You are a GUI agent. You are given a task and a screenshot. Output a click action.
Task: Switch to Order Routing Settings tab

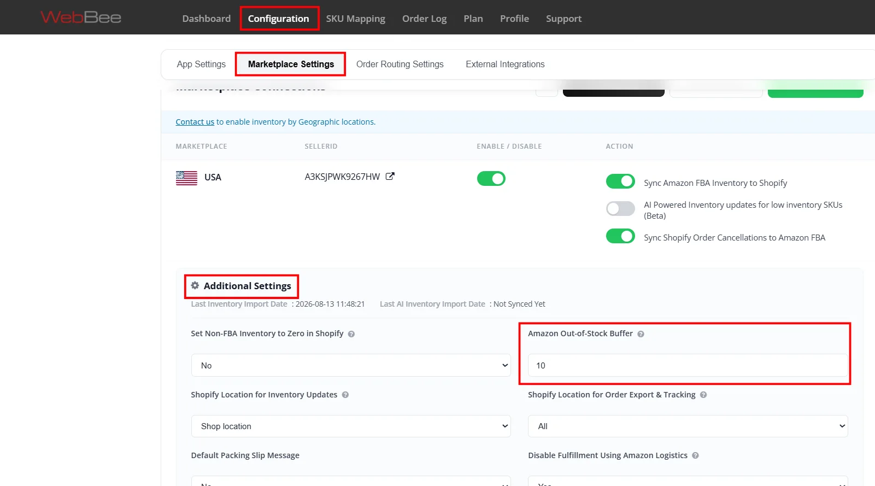(400, 64)
